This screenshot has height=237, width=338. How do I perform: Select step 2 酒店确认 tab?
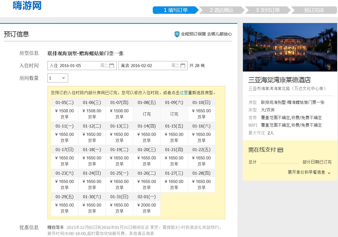coord(222,10)
